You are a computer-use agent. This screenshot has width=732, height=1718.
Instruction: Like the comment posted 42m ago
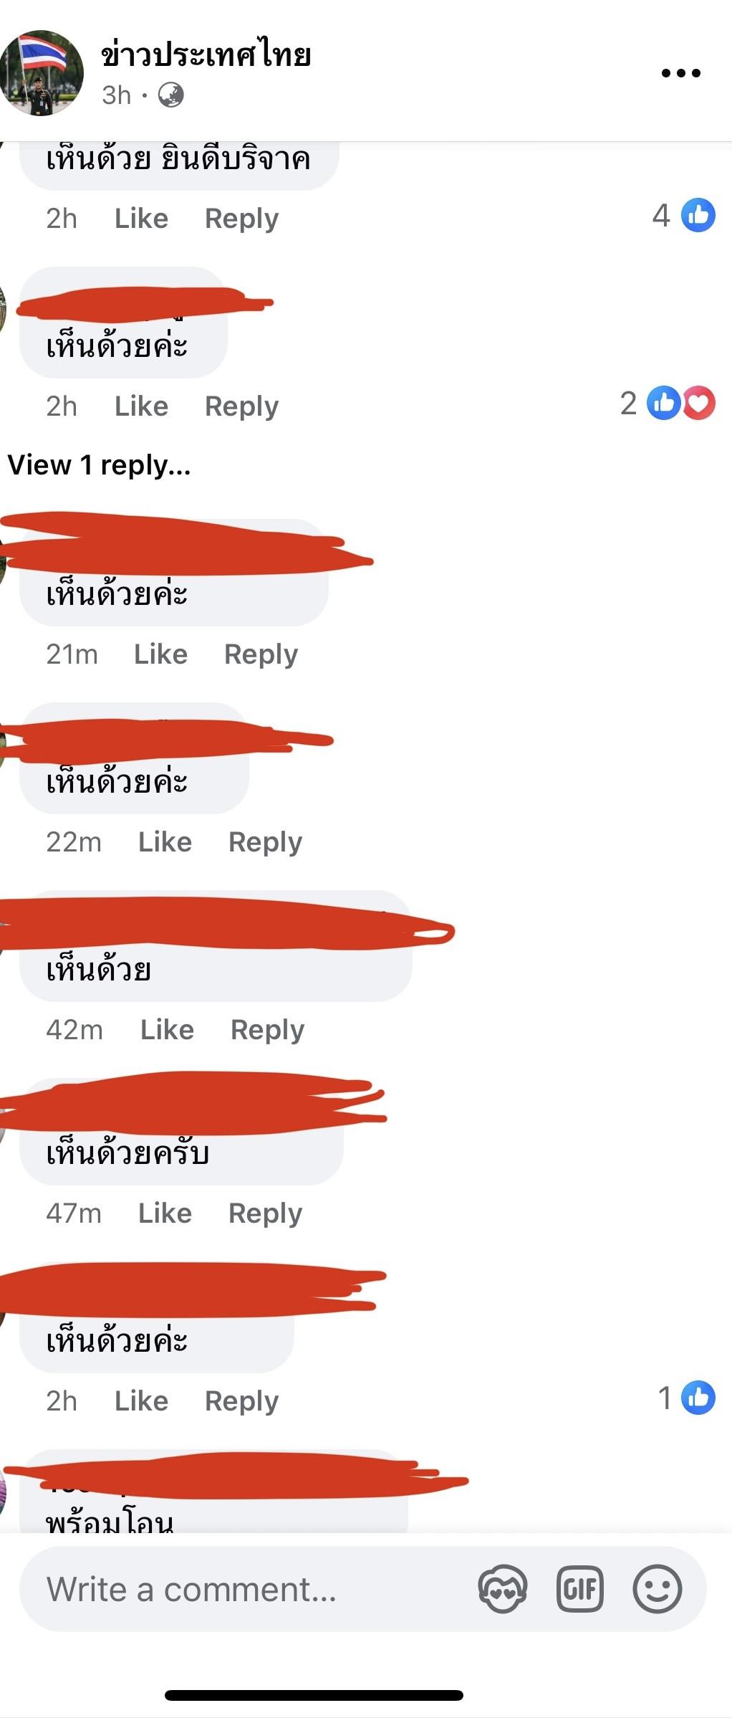point(167,1030)
